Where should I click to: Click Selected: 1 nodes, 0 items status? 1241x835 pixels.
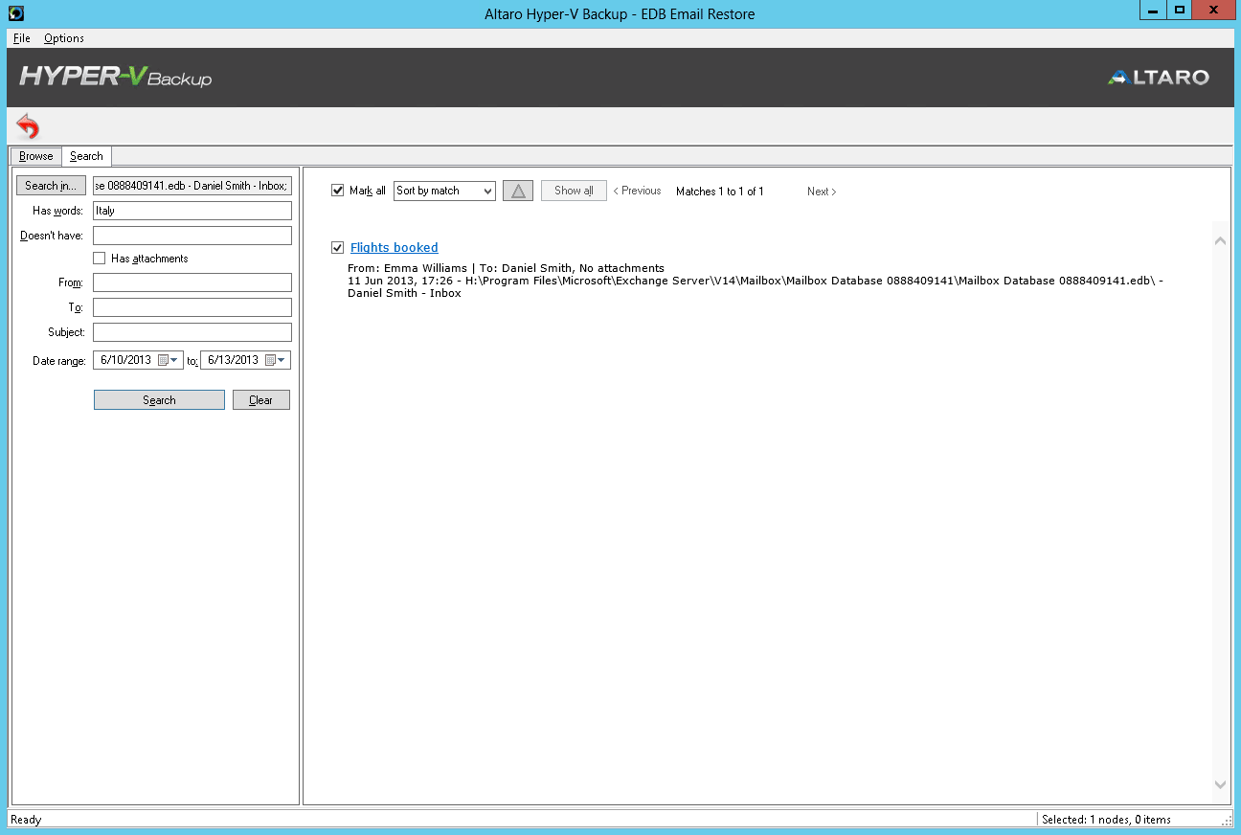point(1106,820)
